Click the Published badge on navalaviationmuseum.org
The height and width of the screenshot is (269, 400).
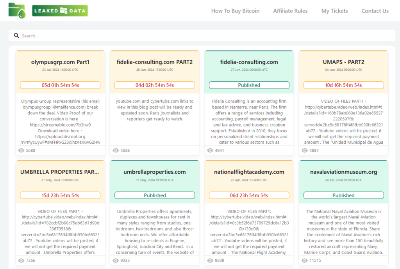click(x=343, y=195)
